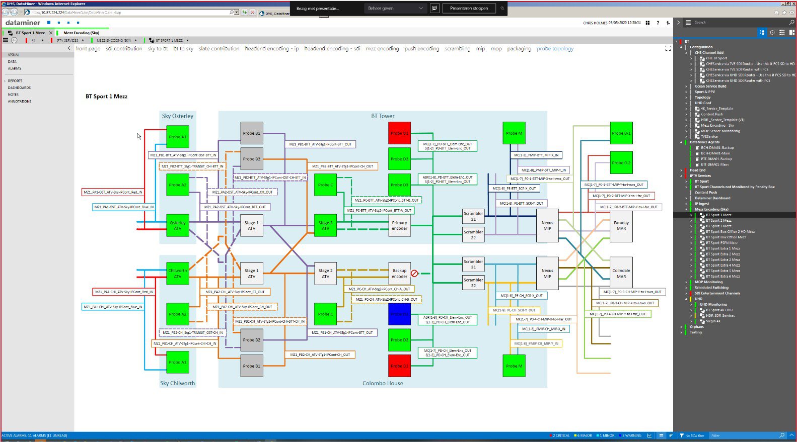Open the trend graph icon in the status bar
Screen dimensions: 797x442
tap(649, 435)
